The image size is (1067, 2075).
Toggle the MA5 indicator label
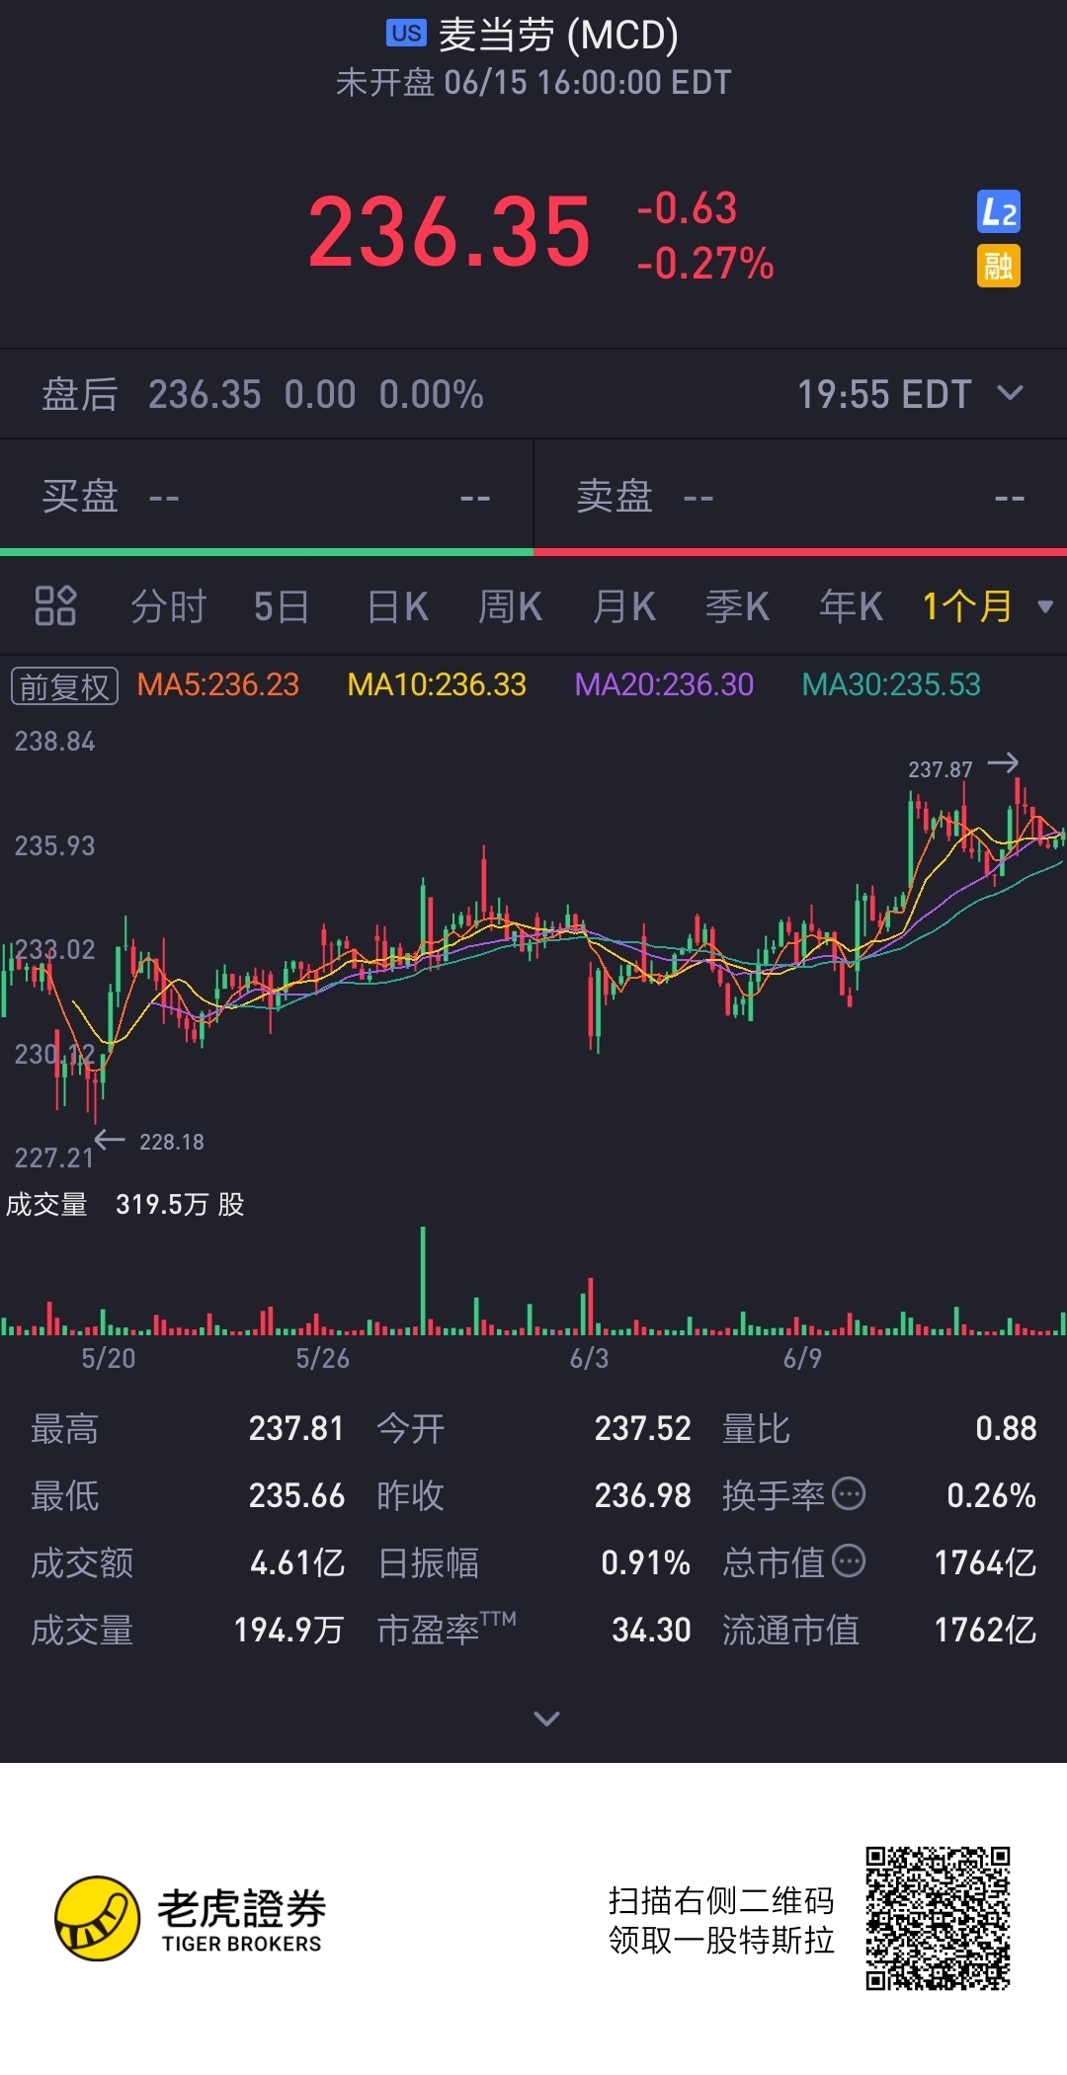tap(217, 684)
